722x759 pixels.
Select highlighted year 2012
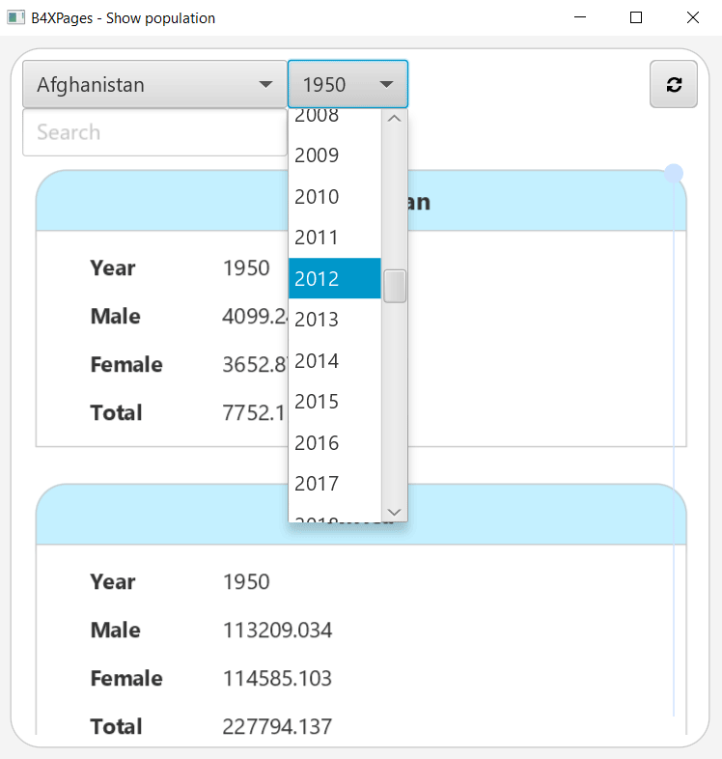[335, 279]
